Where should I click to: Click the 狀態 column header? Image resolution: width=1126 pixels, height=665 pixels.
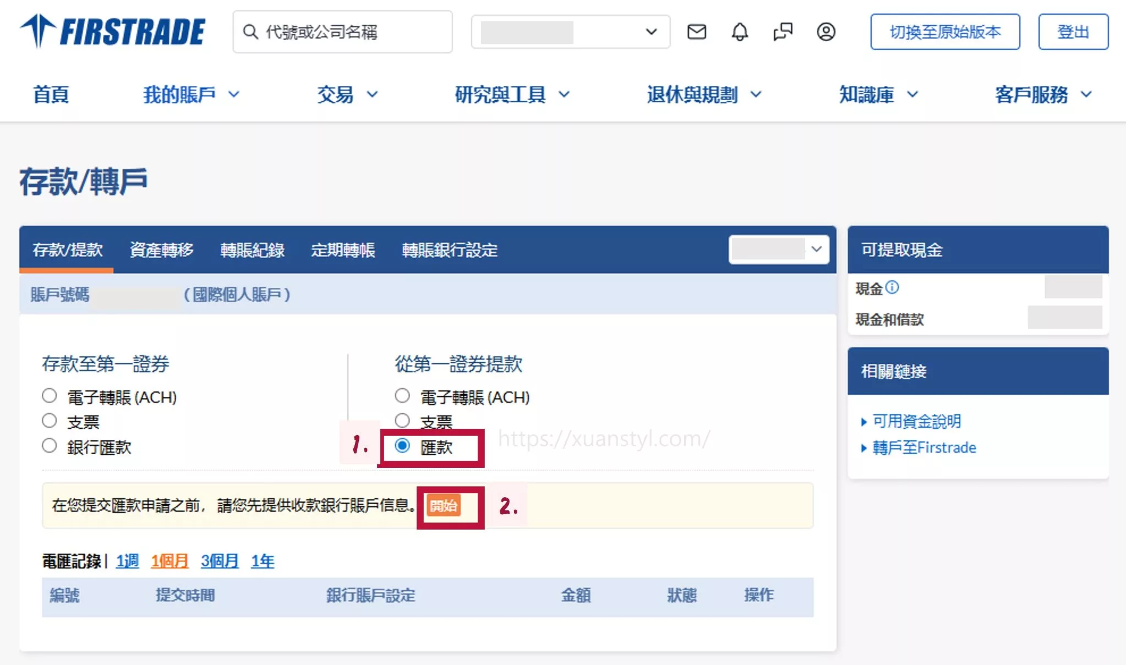682,595
